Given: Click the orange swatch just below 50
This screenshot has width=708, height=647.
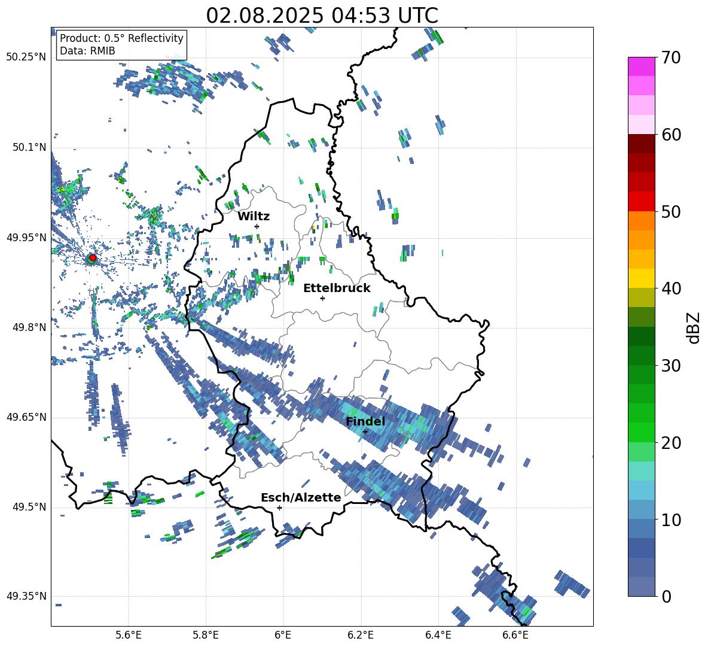Looking at the screenshot, I should coord(641,221).
